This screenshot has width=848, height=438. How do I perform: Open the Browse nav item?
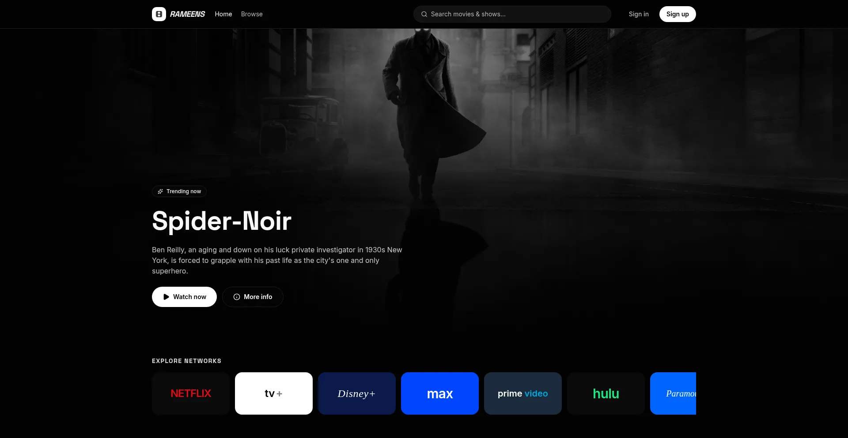[252, 14]
